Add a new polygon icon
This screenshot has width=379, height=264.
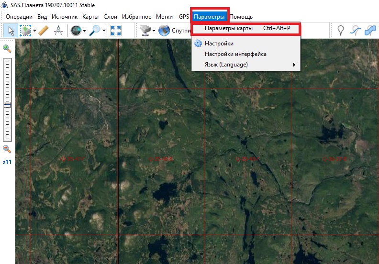370,31
